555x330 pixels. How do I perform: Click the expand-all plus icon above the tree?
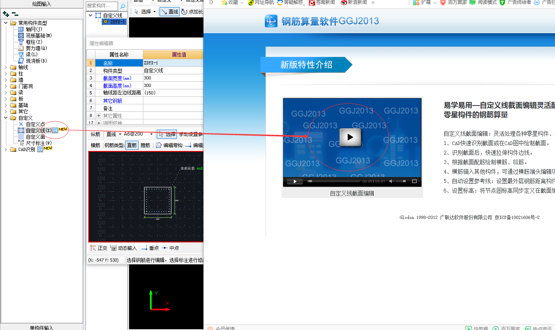click(x=6, y=14)
